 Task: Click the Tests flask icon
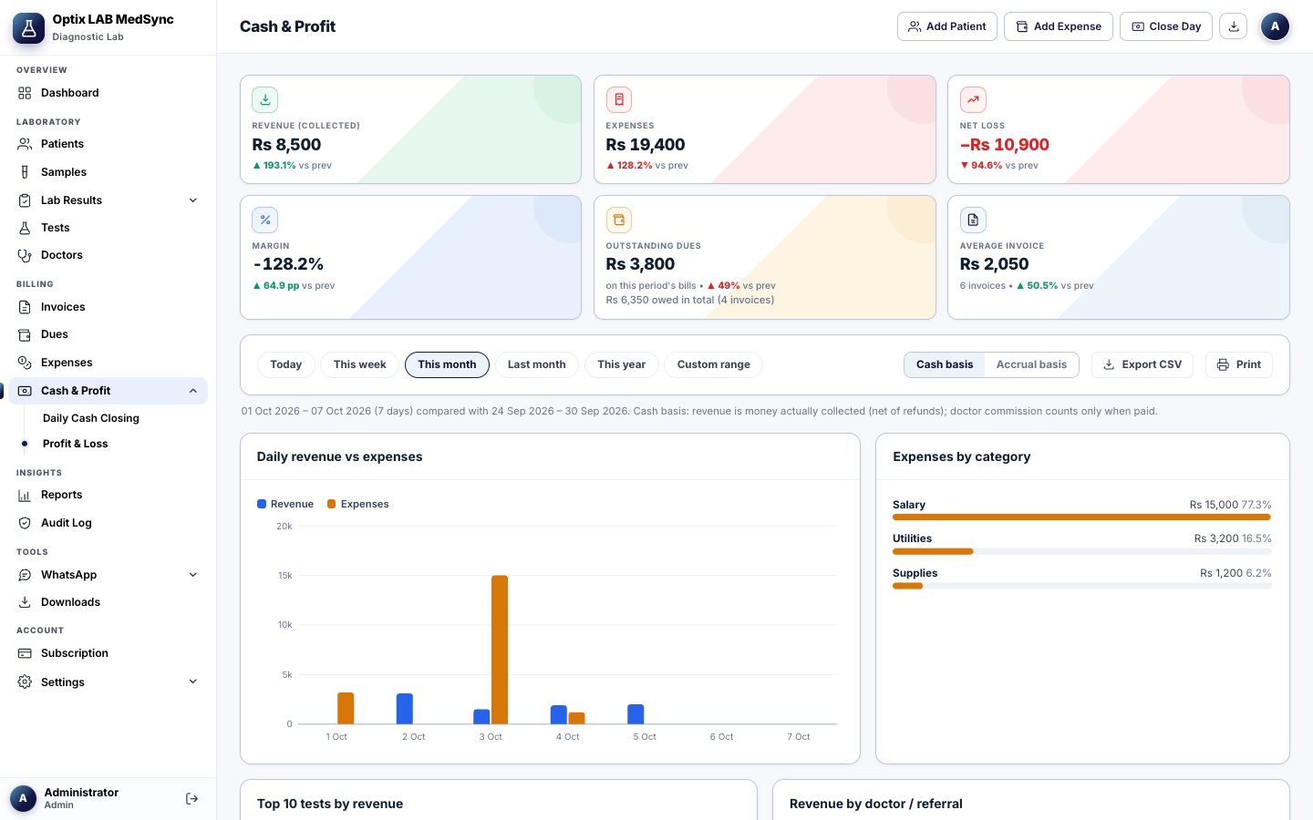click(x=25, y=228)
